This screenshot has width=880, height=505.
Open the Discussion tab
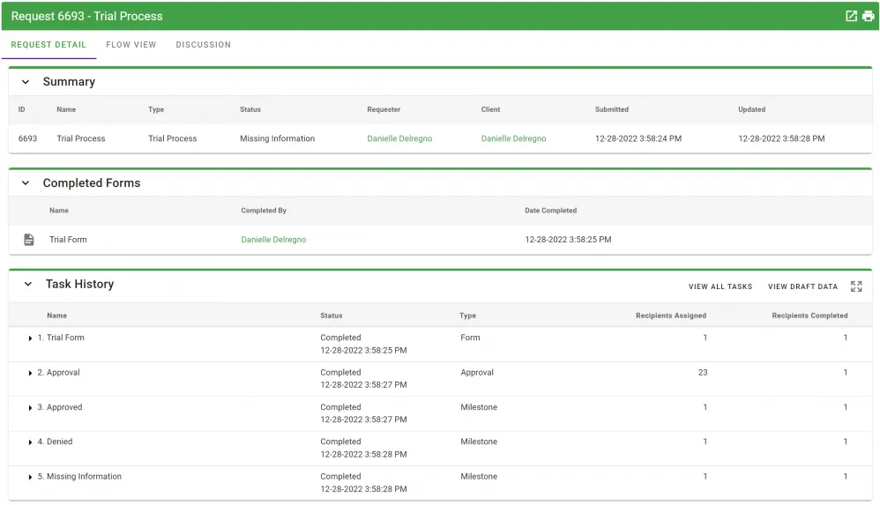click(x=203, y=45)
